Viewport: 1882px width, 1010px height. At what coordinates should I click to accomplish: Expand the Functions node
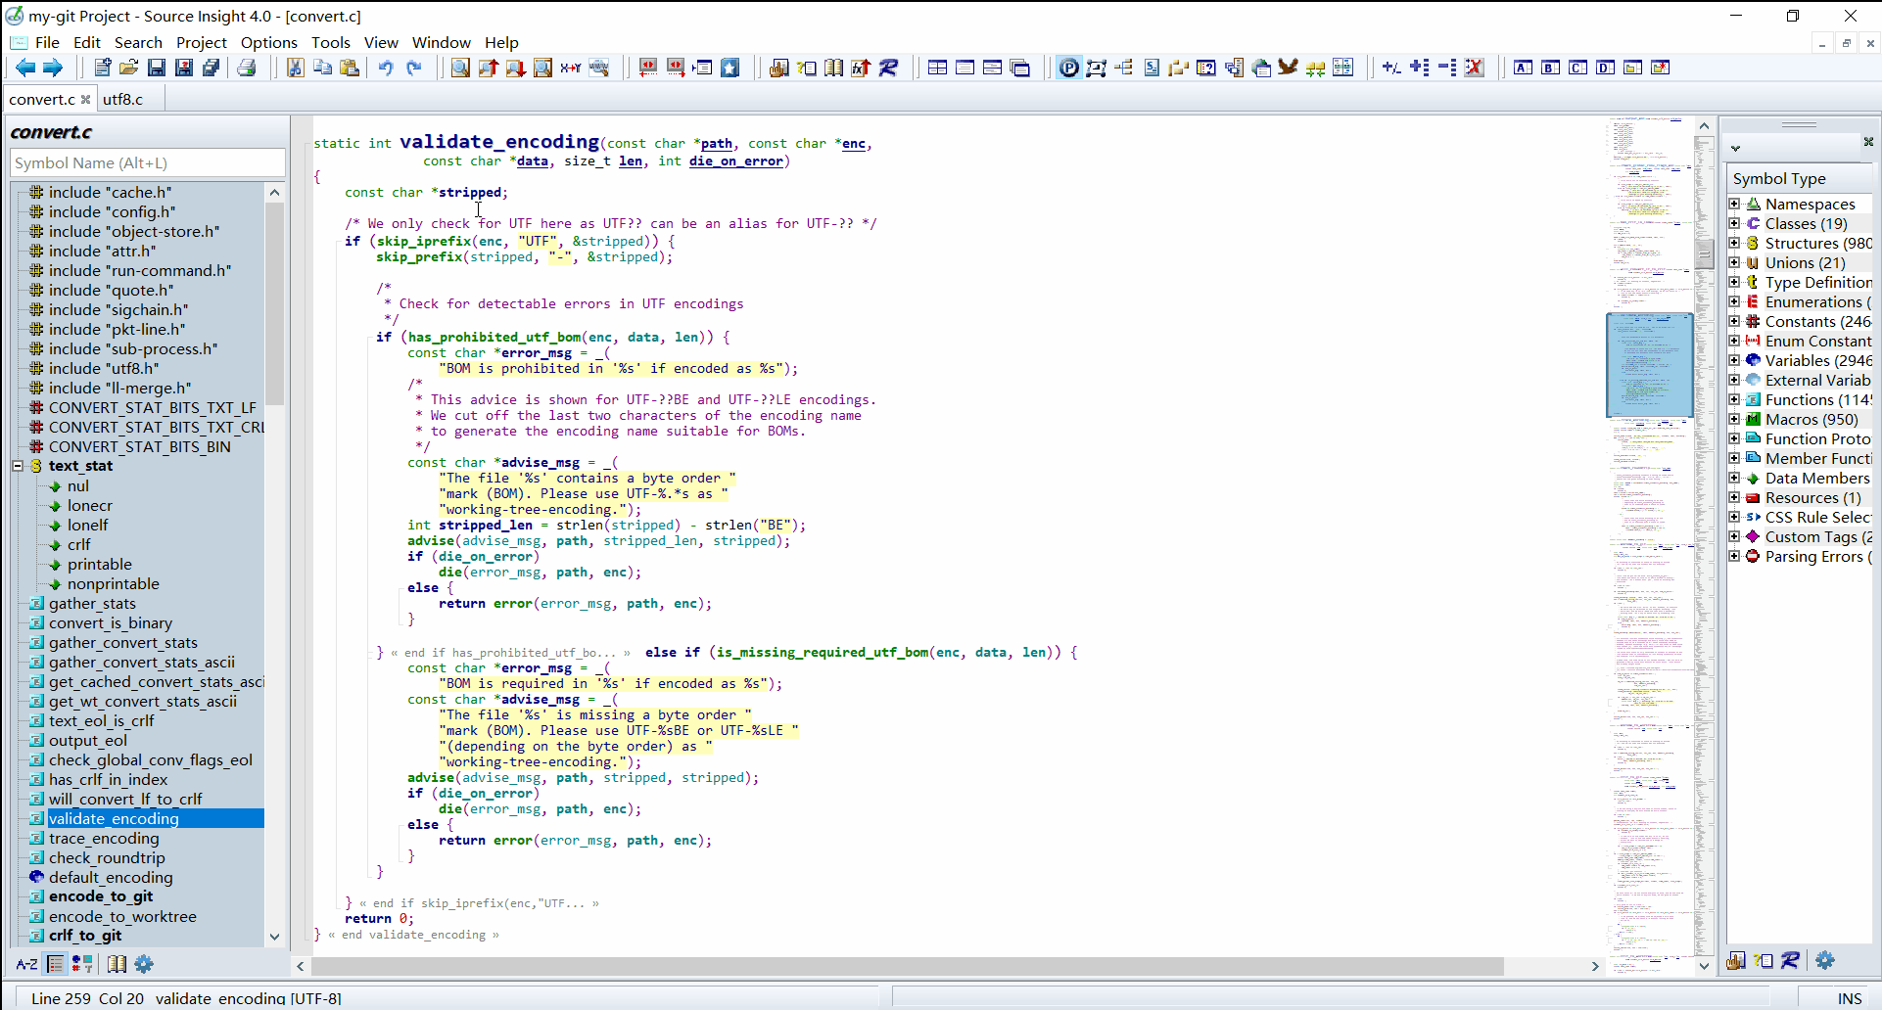coord(1734,399)
